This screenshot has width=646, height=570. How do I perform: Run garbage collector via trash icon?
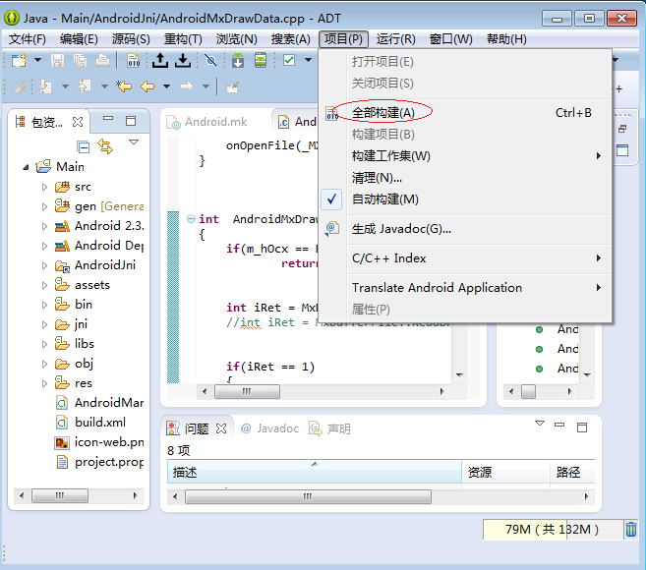point(630,530)
